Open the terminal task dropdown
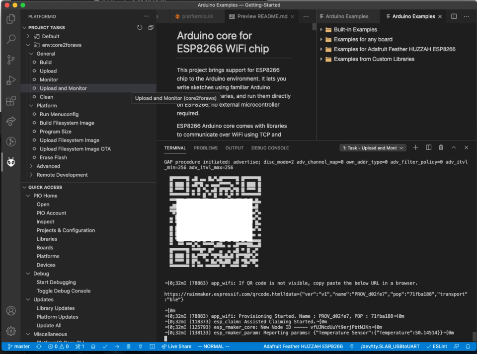This screenshot has width=477, height=354. point(373,147)
